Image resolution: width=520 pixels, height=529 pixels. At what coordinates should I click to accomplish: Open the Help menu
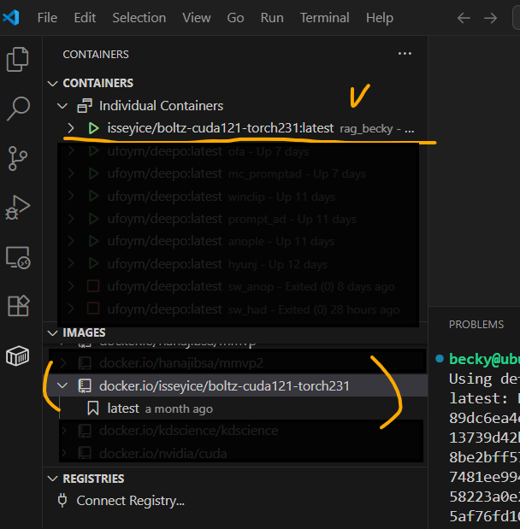pyautogui.click(x=380, y=18)
